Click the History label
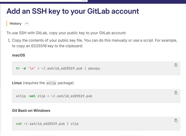Image resolution: width=186 pixels, height=136 pixels. (15, 24)
